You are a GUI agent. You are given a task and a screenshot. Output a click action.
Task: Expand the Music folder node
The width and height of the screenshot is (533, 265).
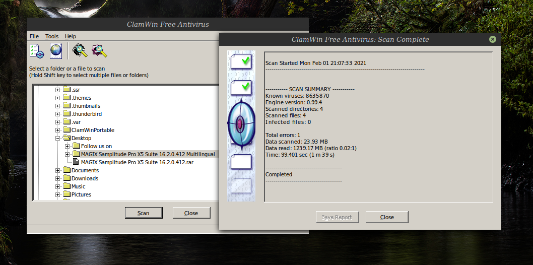(x=58, y=186)
